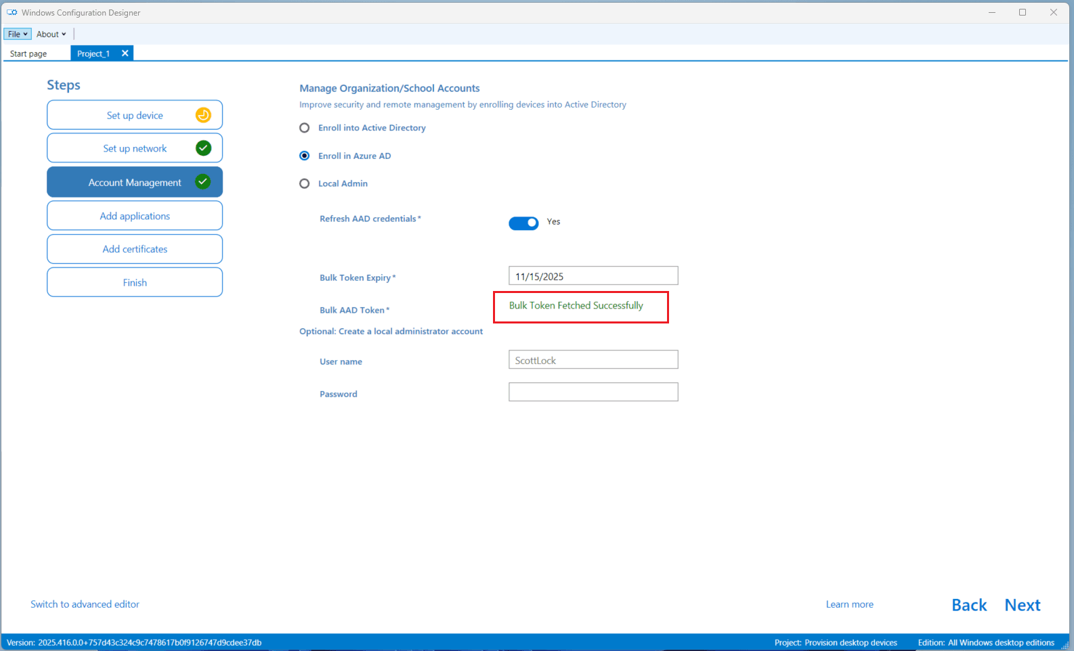The image size is (1074, 651).
Task: Click the Set up network green checkmark icon
Action: [x=203, y=148]
